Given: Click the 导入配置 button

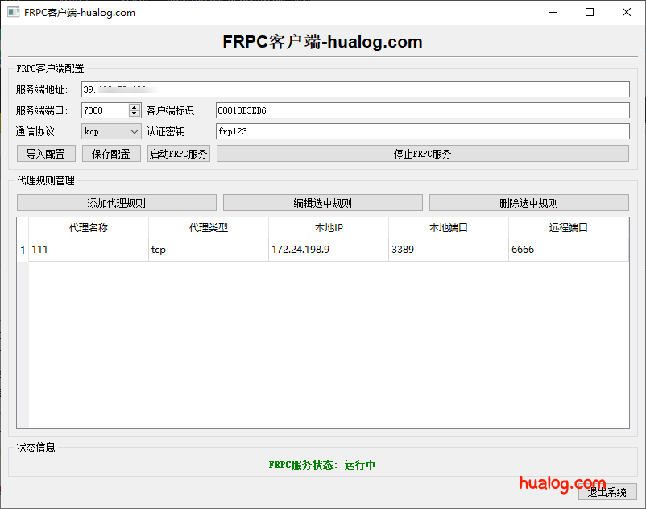Looking at the screenshot, I should (x=46, y=153).
